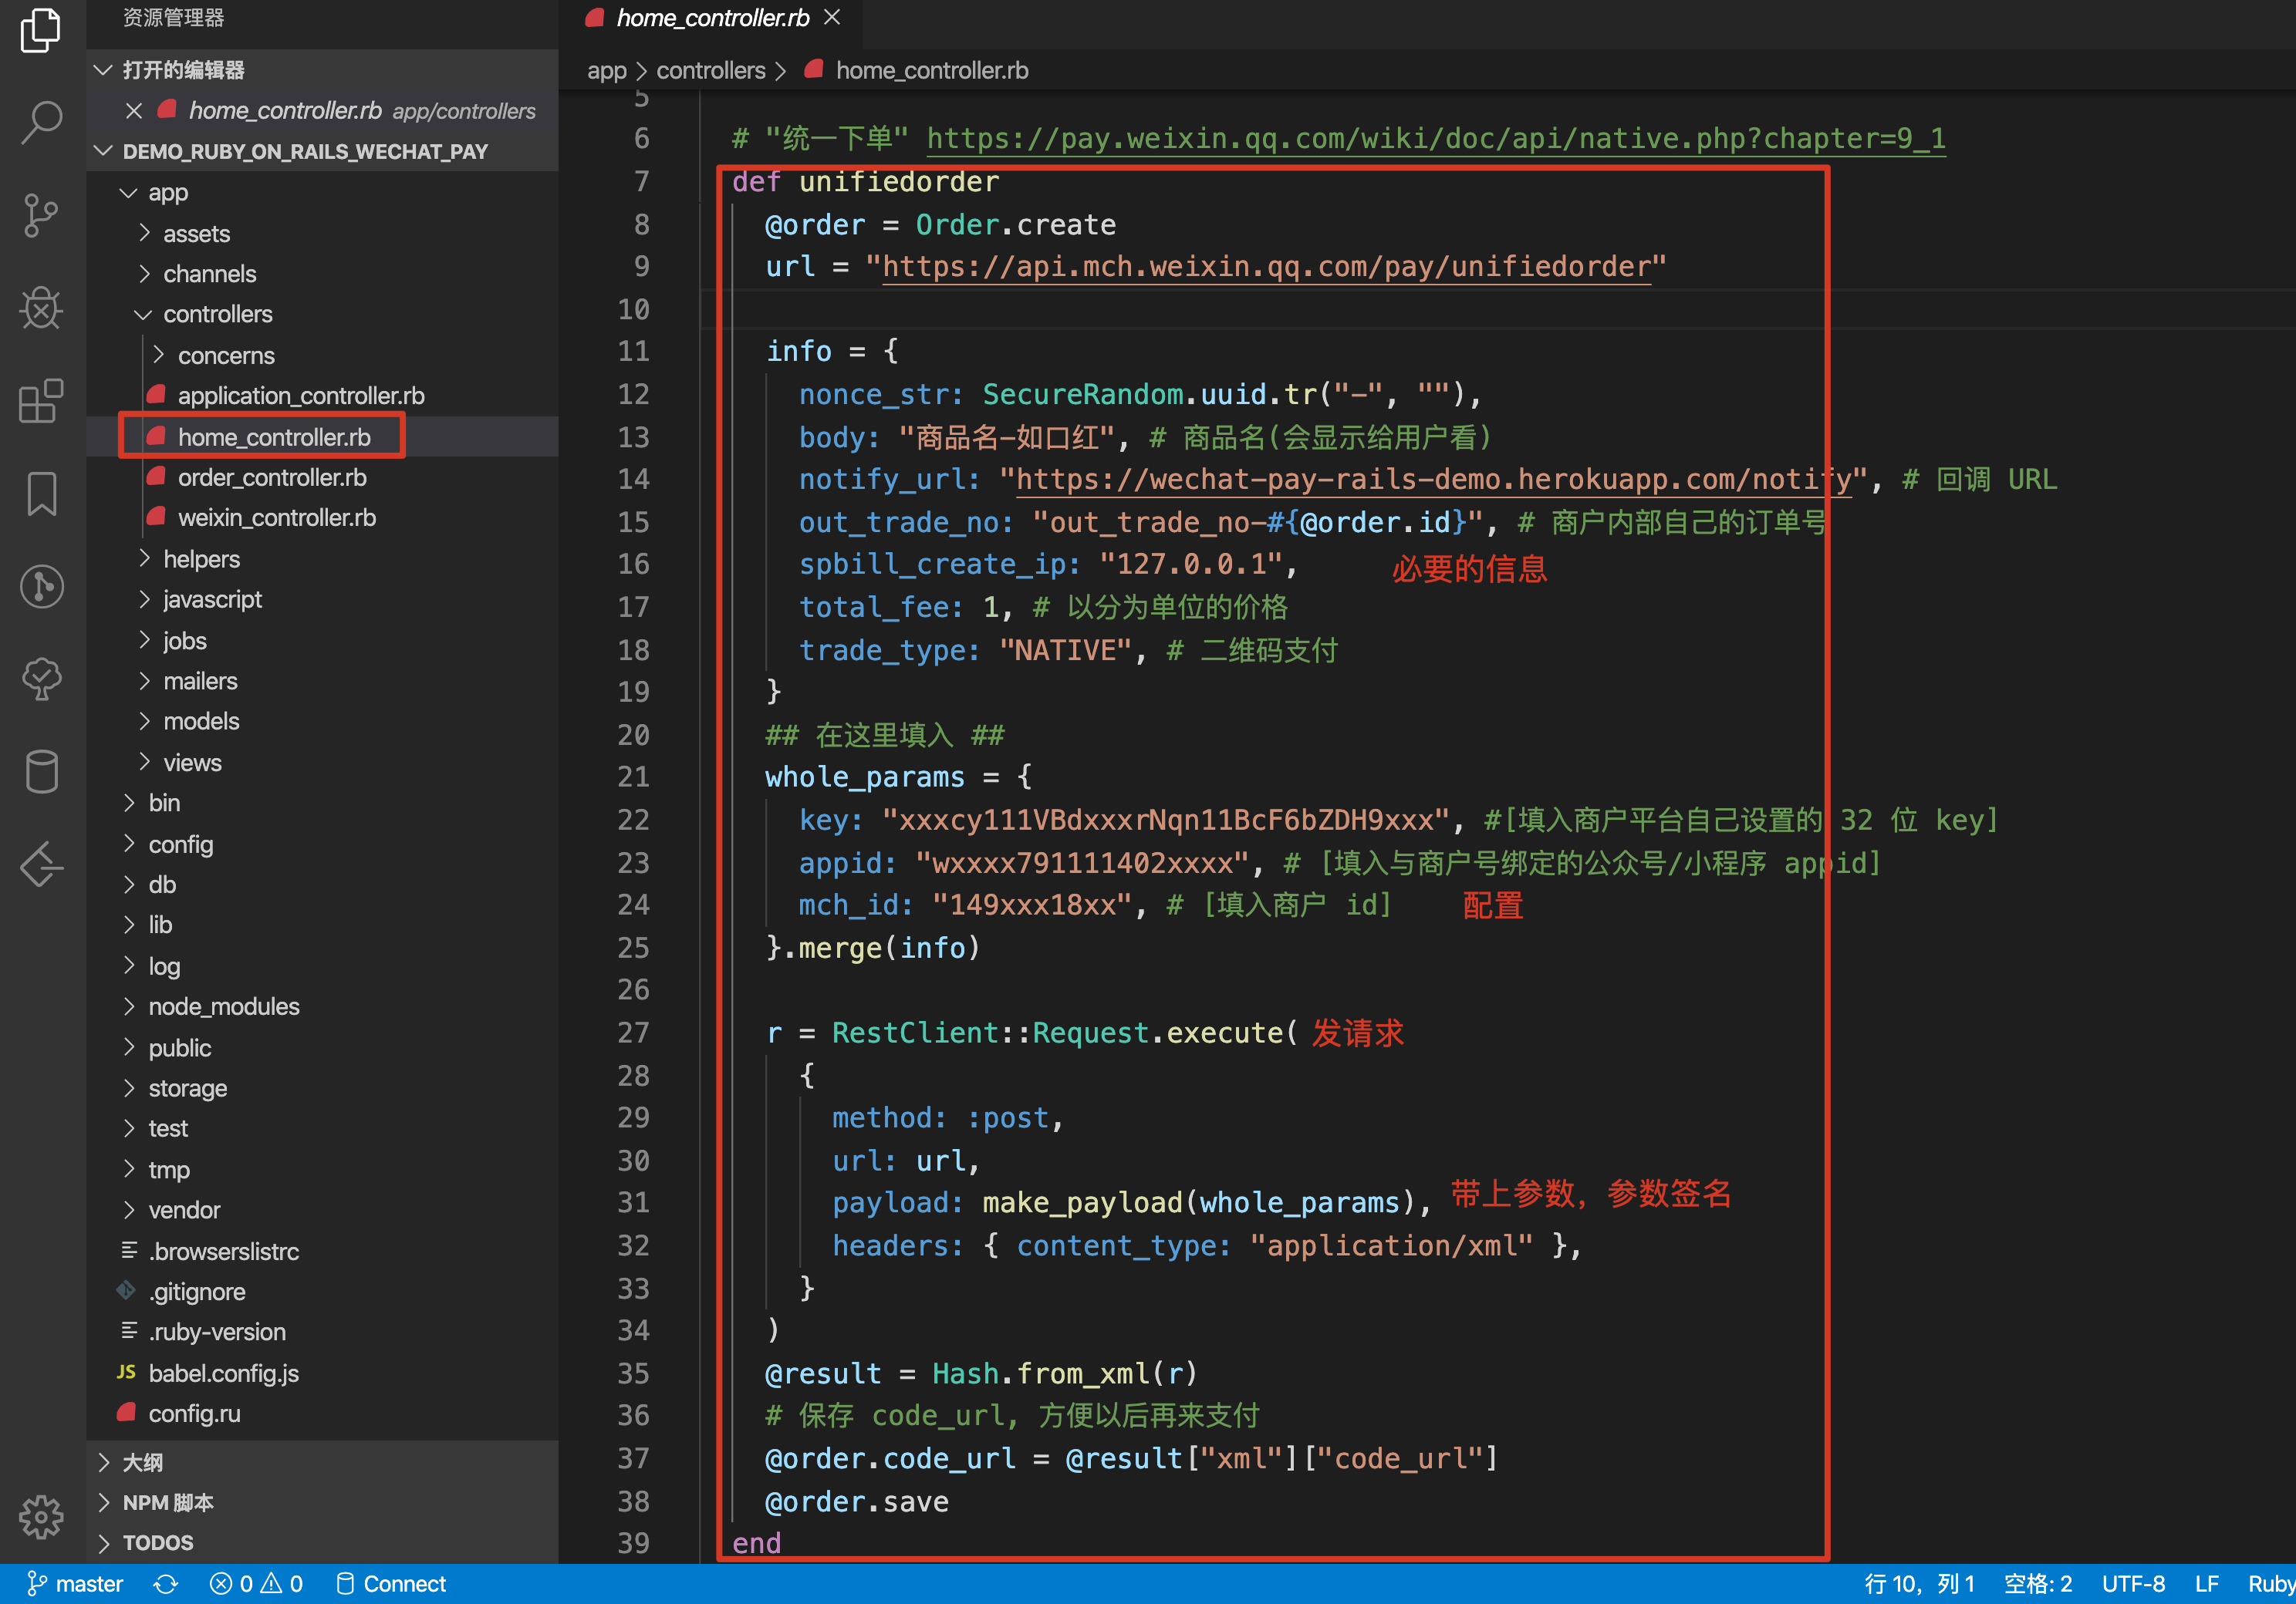The width and height of the screenshot is (2296, 1604).
Task: Open the Manage gear icon
Action: [41, 1517]
